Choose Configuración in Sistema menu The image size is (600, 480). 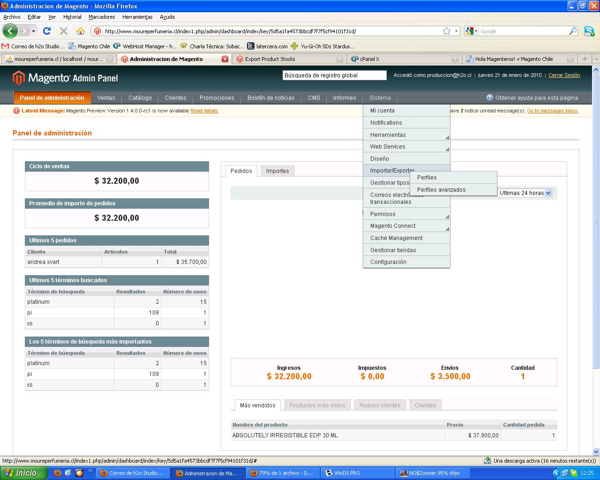pyautogui.click(x=406, y=262)
